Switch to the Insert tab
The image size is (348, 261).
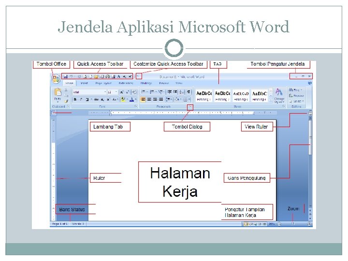[84, 83]
